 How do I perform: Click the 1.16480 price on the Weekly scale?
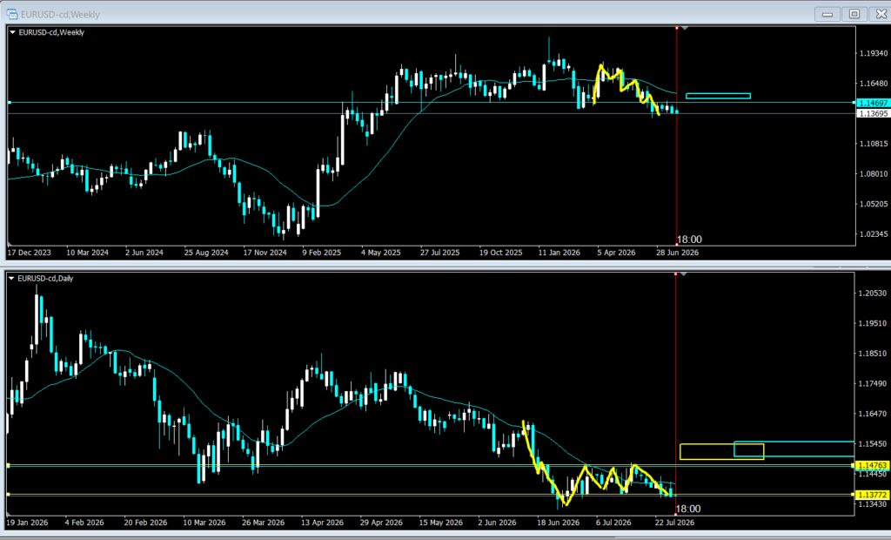(x=874, y=84)
